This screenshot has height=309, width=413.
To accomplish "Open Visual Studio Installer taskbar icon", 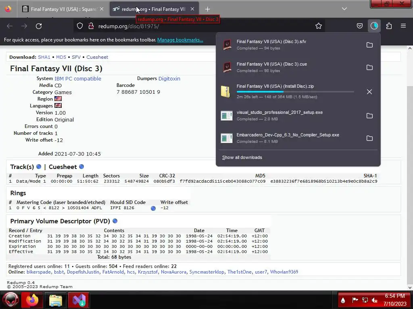I will point(79,300).
